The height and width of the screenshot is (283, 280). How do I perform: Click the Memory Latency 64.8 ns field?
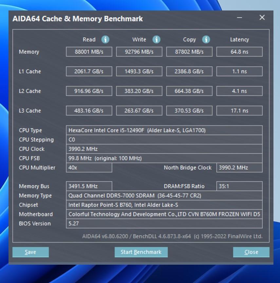(239, 52)
